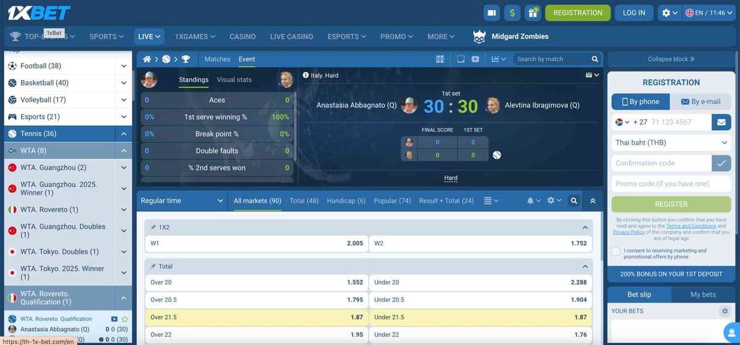Click the green REGISTRATION button

(x=578, y=12)
